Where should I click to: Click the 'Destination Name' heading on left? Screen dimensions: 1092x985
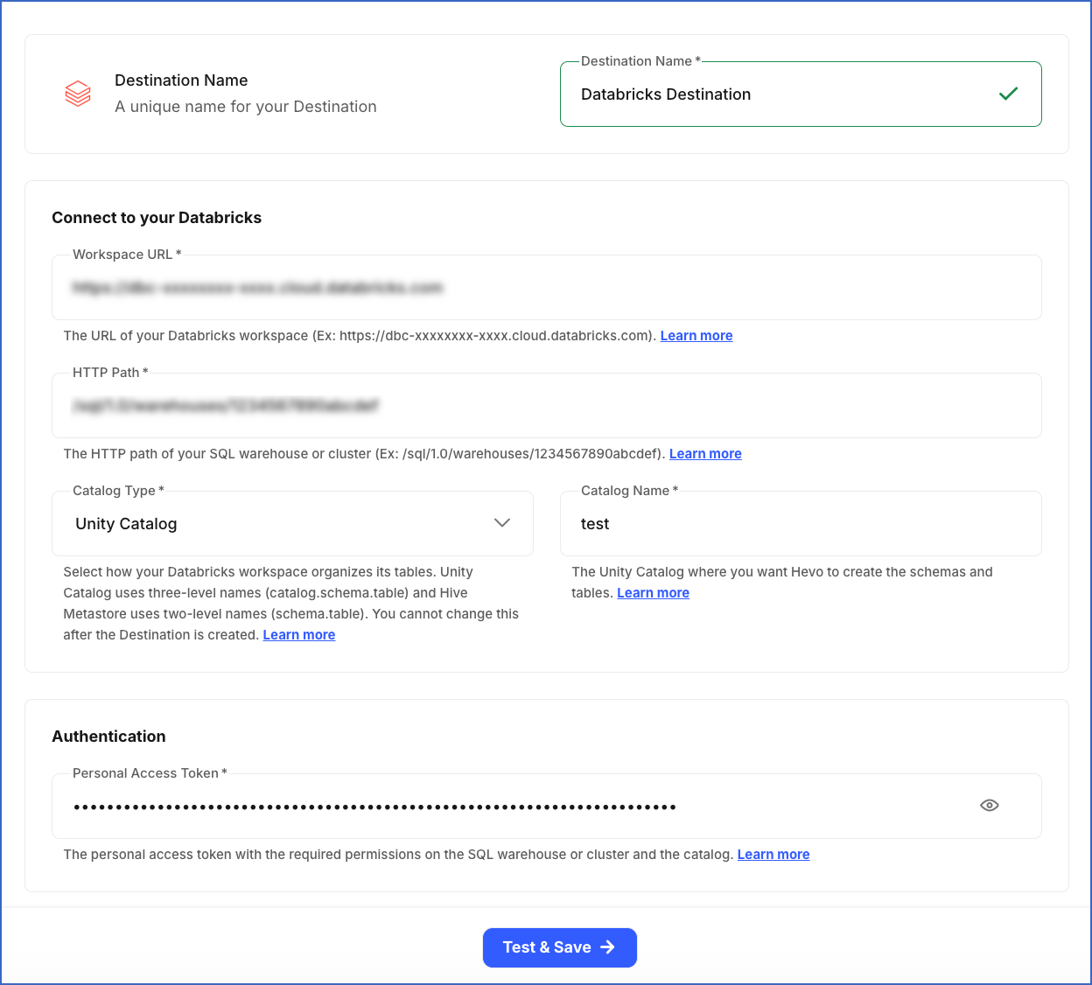181,80
